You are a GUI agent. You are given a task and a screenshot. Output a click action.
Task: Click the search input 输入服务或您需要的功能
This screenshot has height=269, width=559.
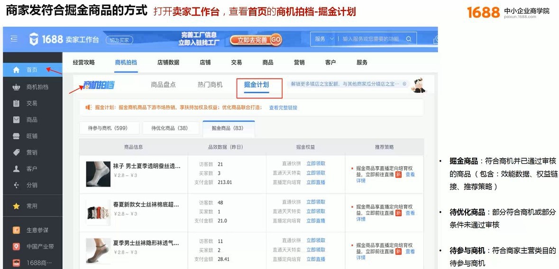371,39
